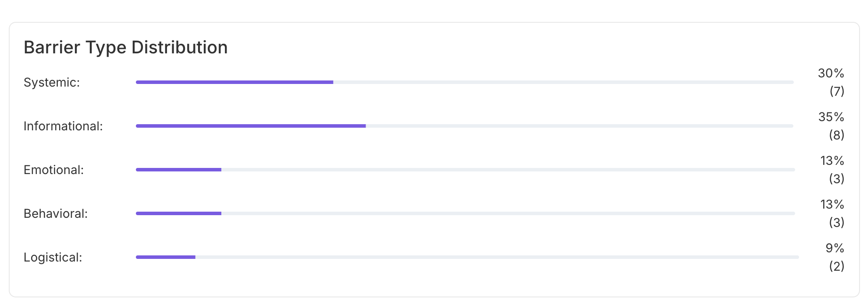This screenshot has width=867, height=307.
Task: Click the Behavioral label
Action: (x=56, y=213)
